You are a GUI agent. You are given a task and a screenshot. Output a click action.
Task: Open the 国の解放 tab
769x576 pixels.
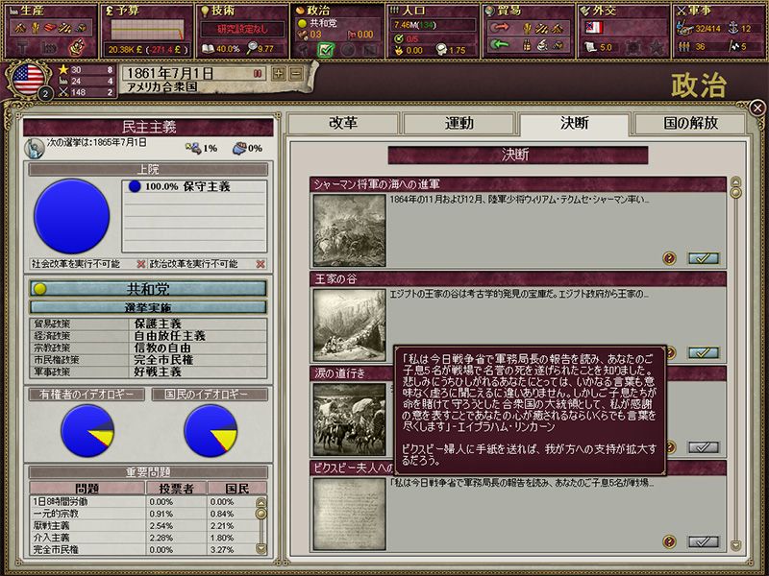click(x=690, y=123)
